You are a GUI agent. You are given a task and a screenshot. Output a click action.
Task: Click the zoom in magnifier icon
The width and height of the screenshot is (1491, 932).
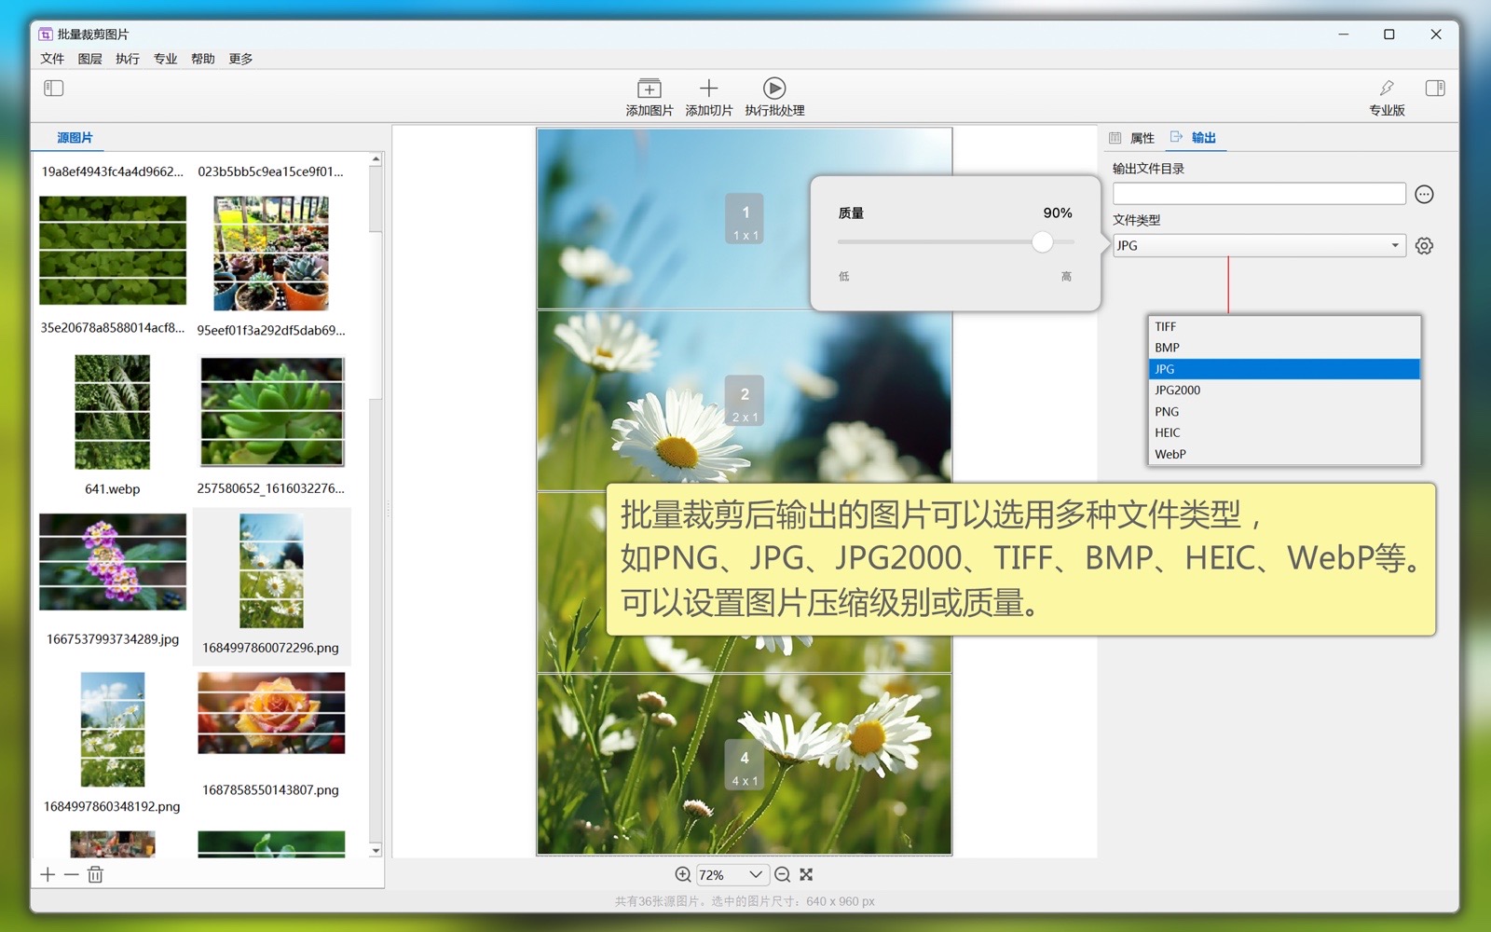coord(683,874)
